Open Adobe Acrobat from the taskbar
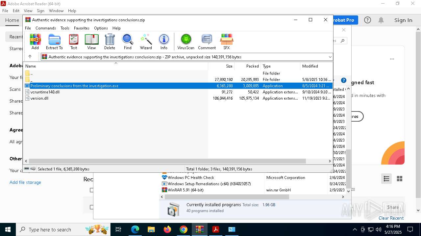This screenshot has width=421, height=236. pos(216,229)
